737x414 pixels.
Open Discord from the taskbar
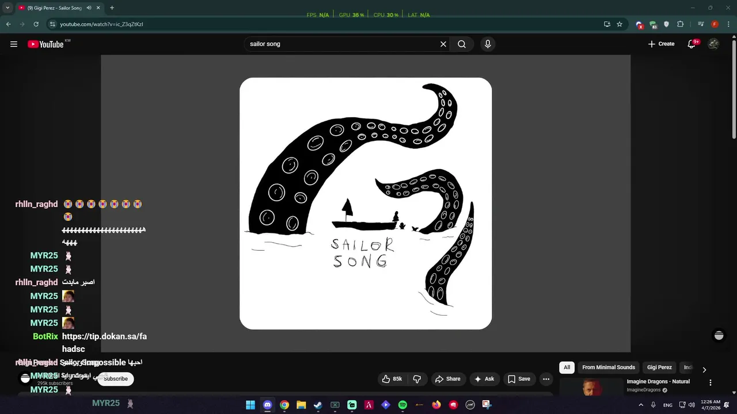267,405
